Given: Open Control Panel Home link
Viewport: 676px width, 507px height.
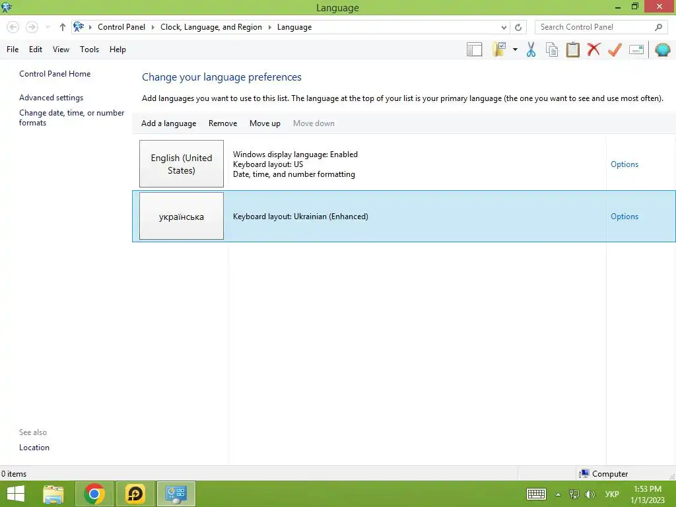Looking at the screenshot, I should click(55, 74).
